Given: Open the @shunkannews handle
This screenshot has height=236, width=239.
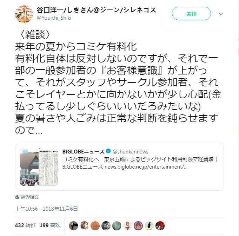Looking at the screenshot, I should 130,152.
